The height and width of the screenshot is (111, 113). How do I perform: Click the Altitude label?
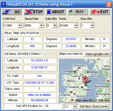13,100
